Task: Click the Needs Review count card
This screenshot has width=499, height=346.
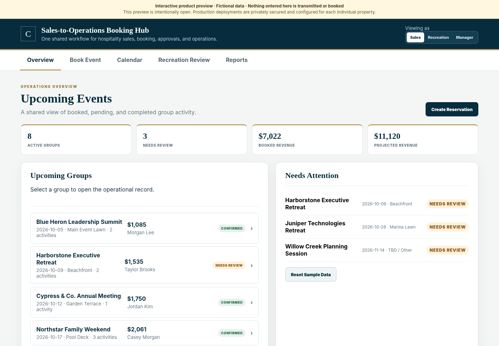Action: [192, 140]
